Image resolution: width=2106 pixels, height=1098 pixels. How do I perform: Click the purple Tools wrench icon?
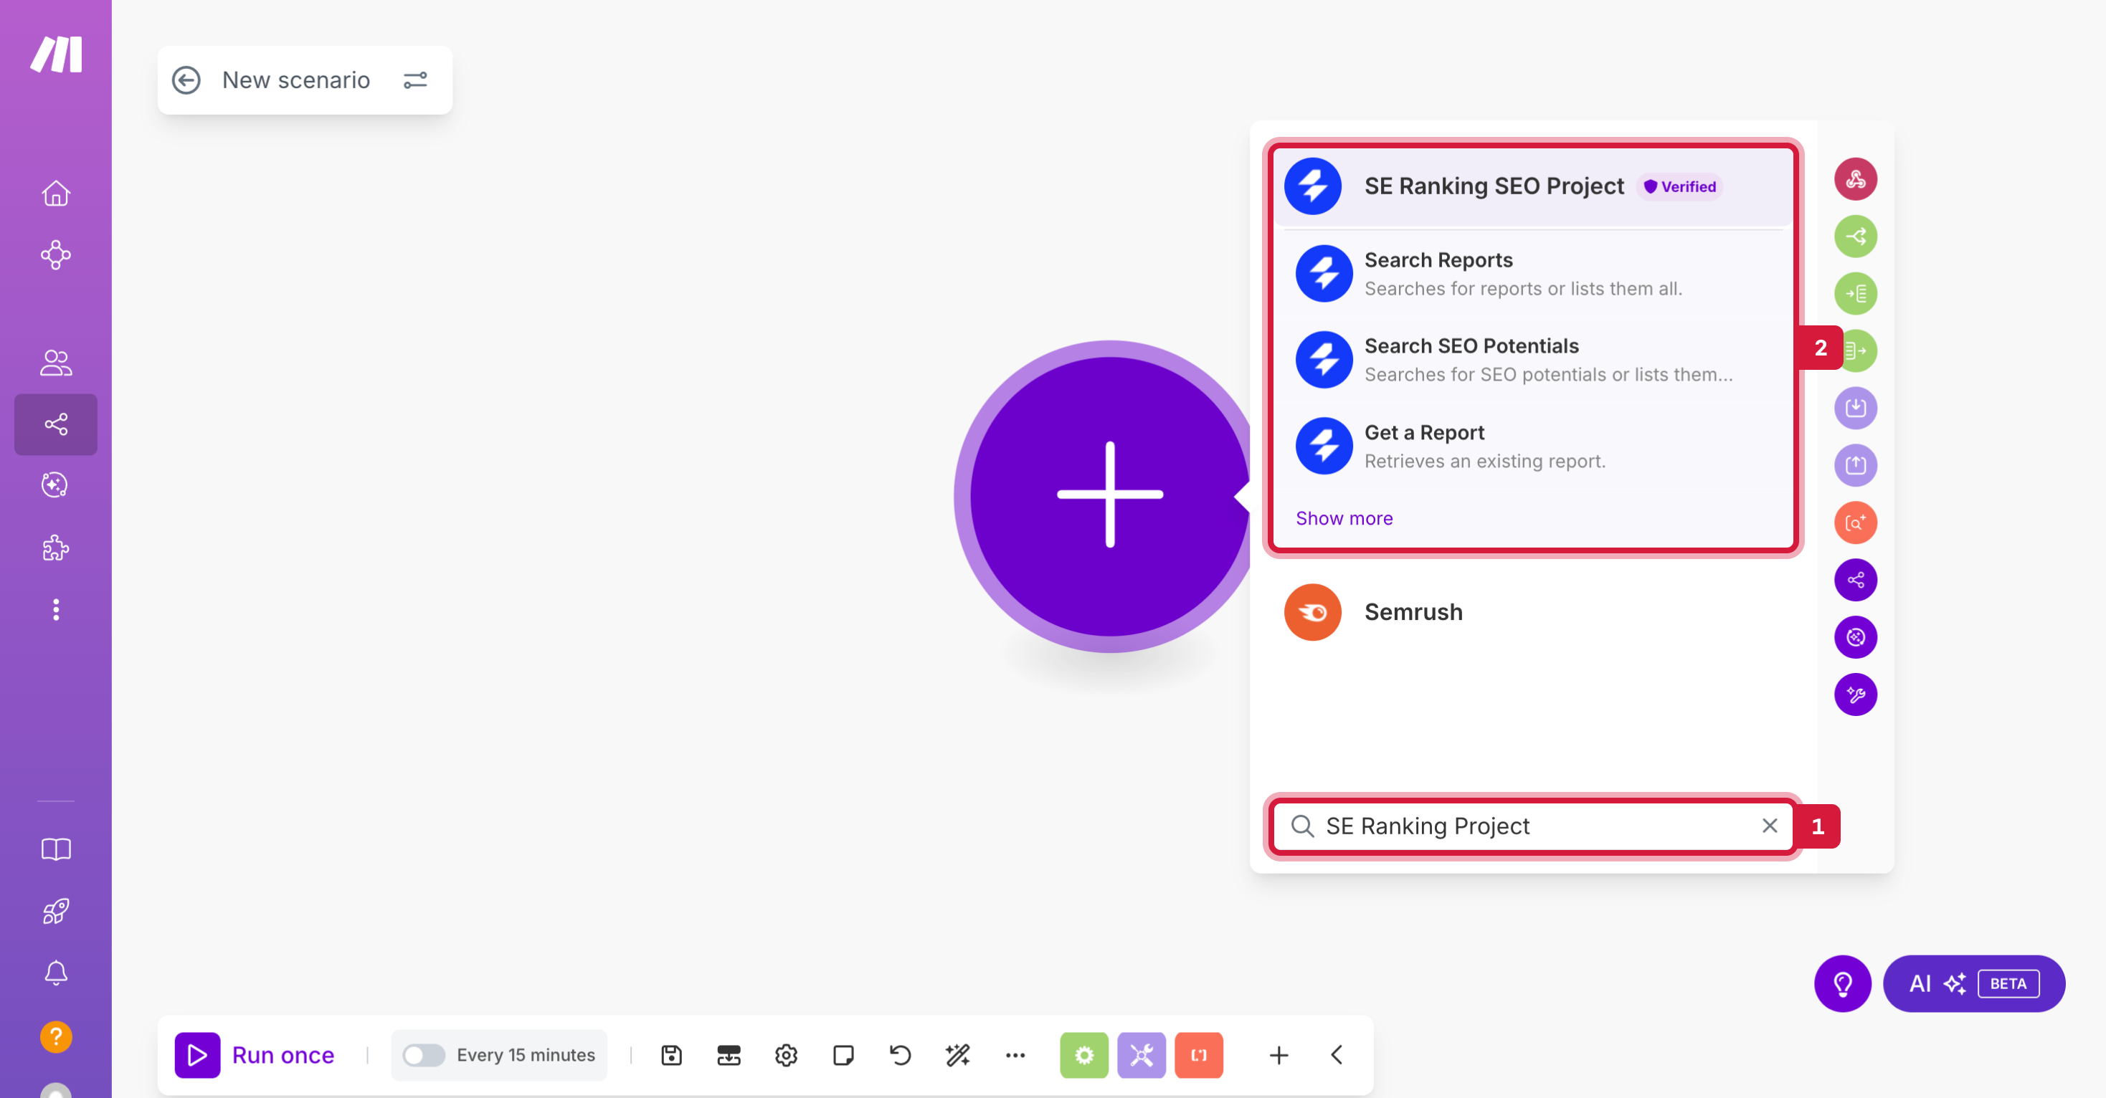(x=1142, y=1055)
